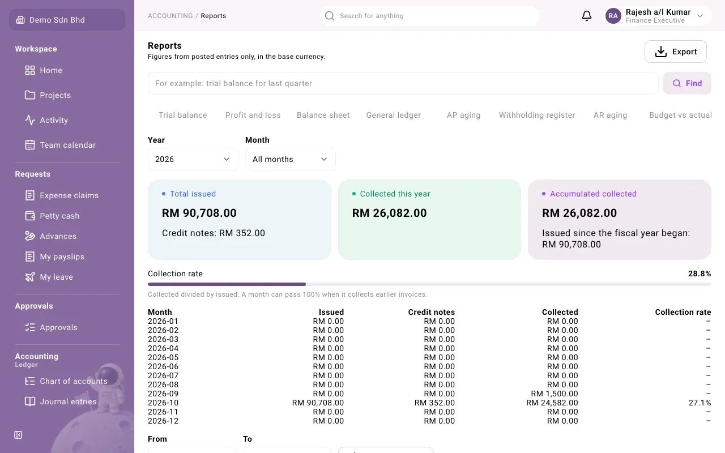The height and width of the screenshot is (453, 725).
Task: Open the Budget vs actual tab
Action: coord(680,115)
